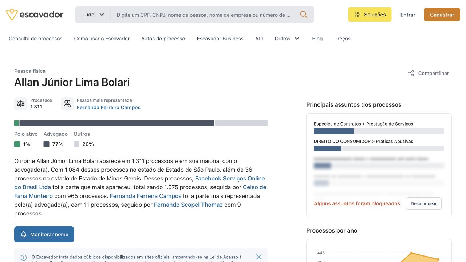Click the share icon beside Compartilhar

[411, 73]
